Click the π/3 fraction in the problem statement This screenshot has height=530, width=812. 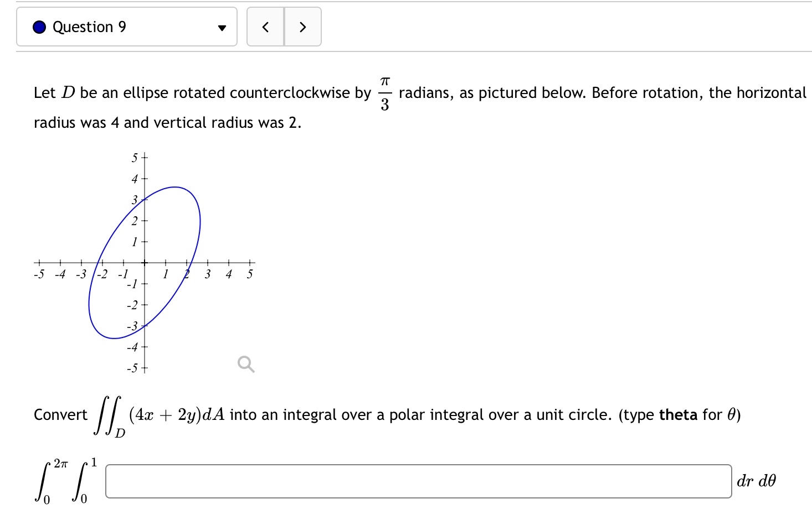(384, 92)
